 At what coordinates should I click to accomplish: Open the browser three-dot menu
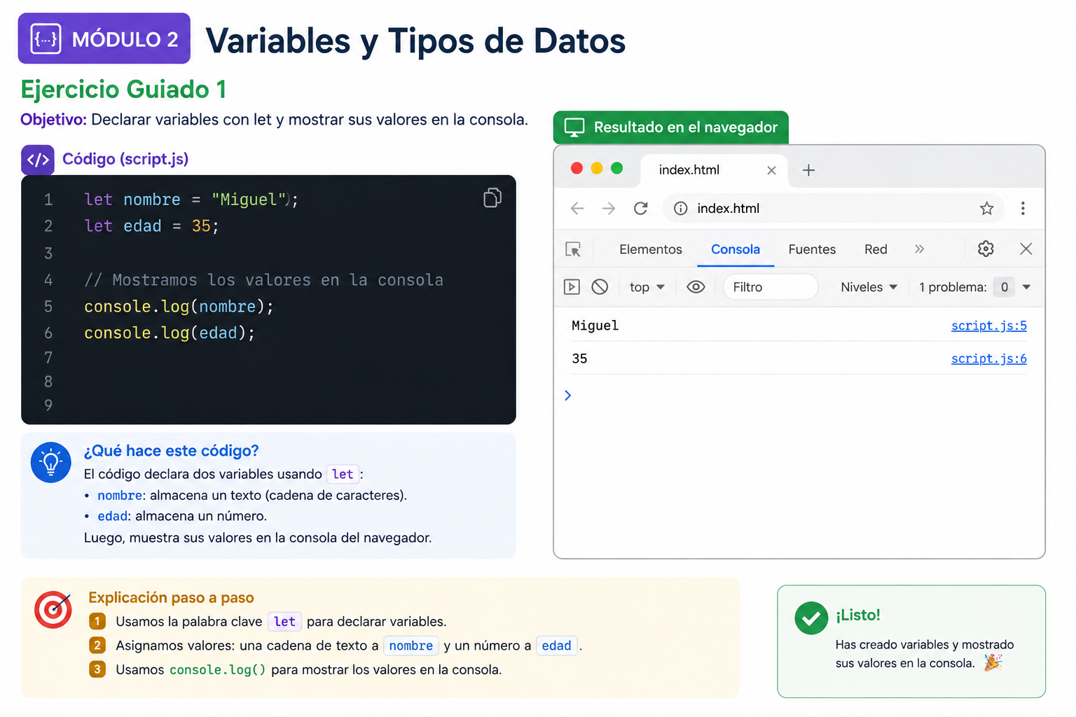pos(1023,209)
